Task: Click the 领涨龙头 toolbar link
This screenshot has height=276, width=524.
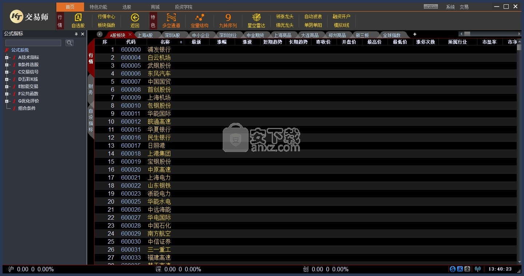Action: (285, 17)
